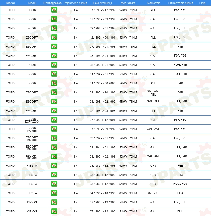Select date range 04.1996 -> 10.1999
This screenshot has width=211, height=216.
[103, 193]
